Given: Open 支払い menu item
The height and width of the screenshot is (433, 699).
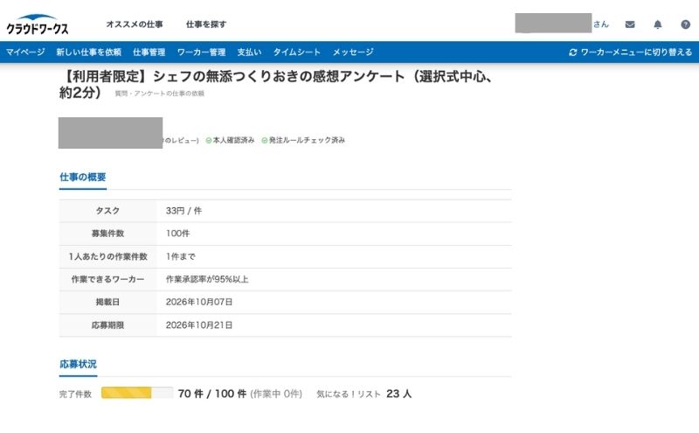Looking at the screenshot, I should tap(249, 52).
